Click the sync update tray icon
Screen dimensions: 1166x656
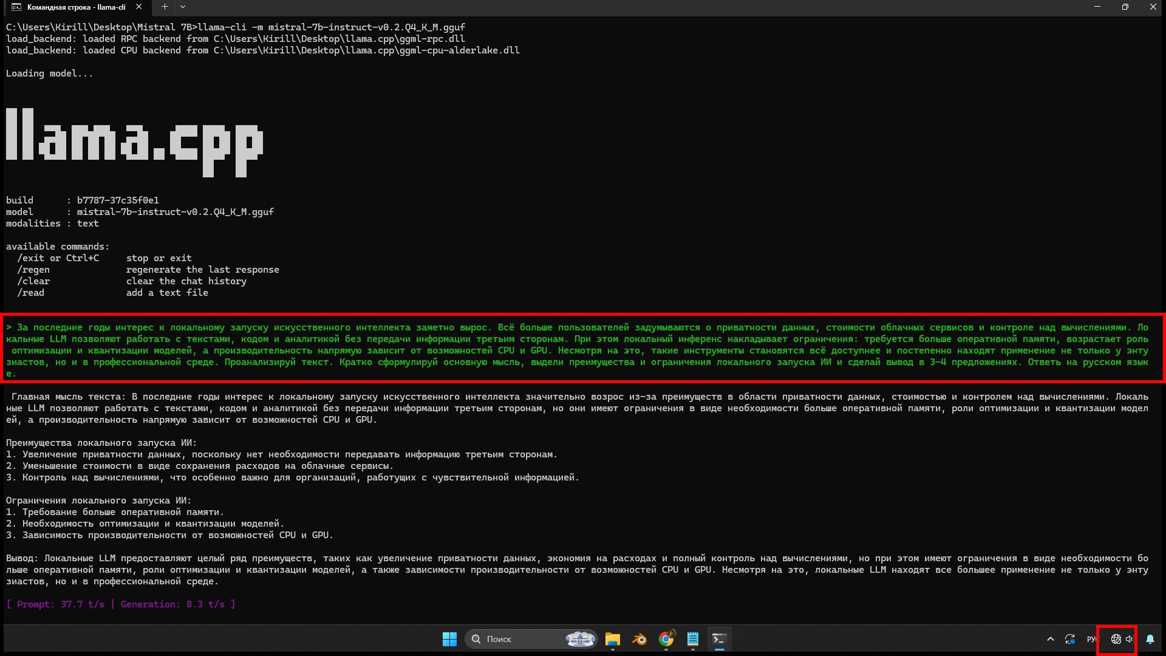(1070, 639)
